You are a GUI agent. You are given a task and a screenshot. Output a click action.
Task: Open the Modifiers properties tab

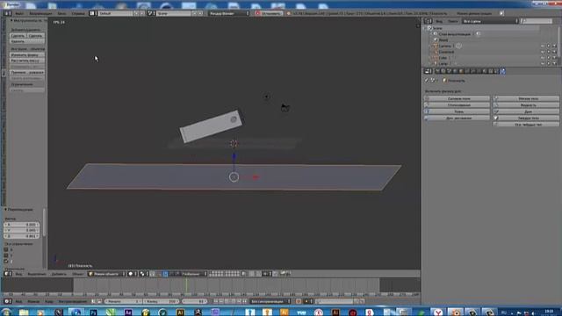coord(472,71)
